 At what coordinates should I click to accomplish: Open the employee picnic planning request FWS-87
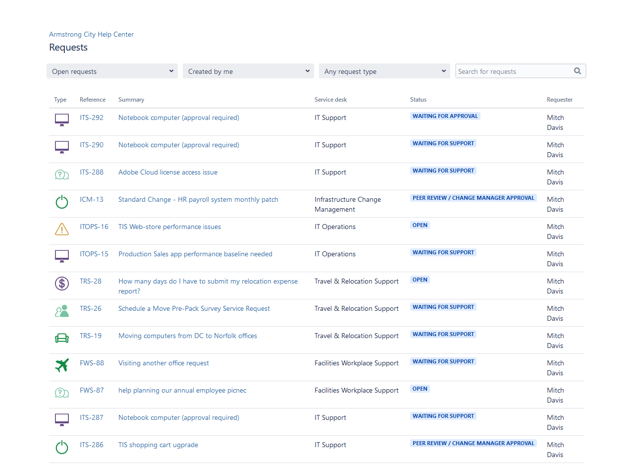coord(182,390)
